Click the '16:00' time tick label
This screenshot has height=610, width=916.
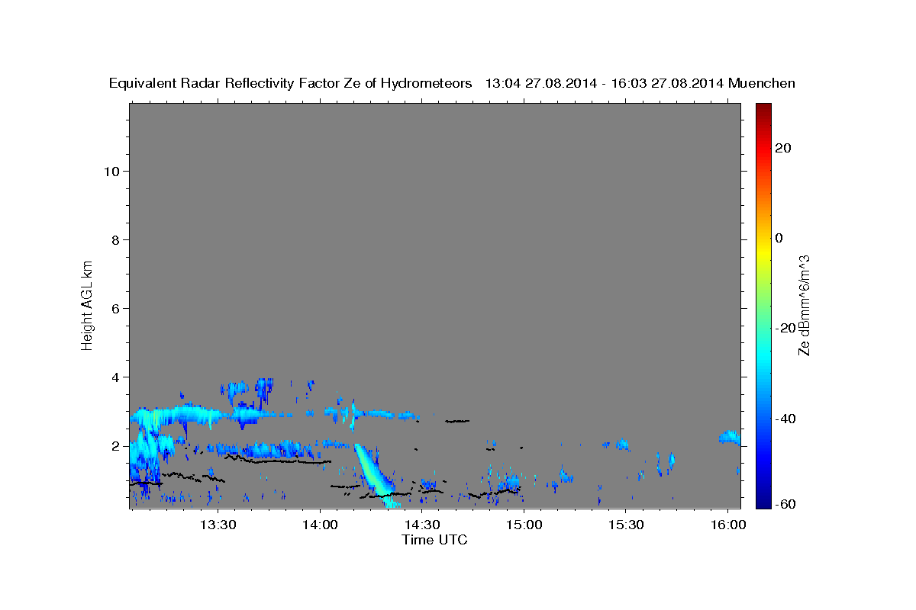click(727, 525)
